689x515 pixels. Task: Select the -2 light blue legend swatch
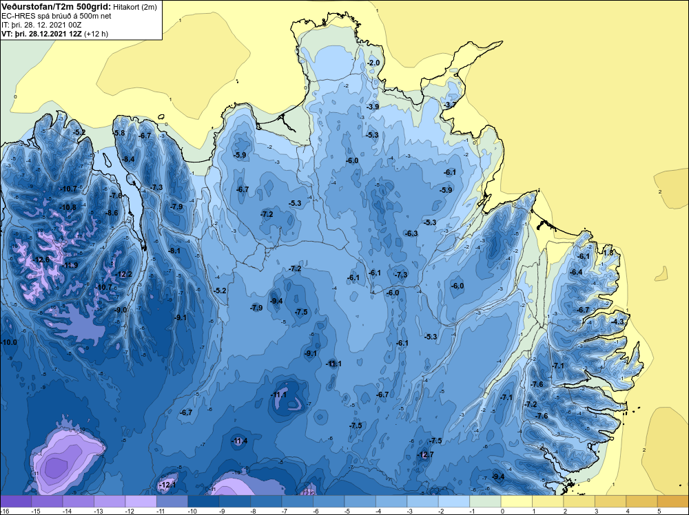click(x=454, y=501)
